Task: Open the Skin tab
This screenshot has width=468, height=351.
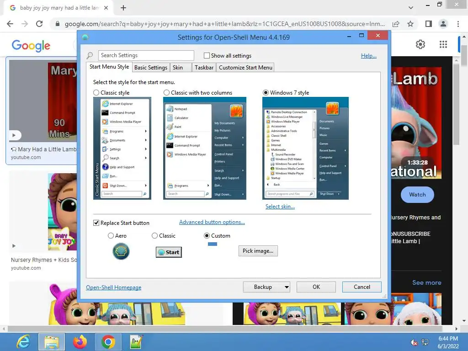Action: 181,68
